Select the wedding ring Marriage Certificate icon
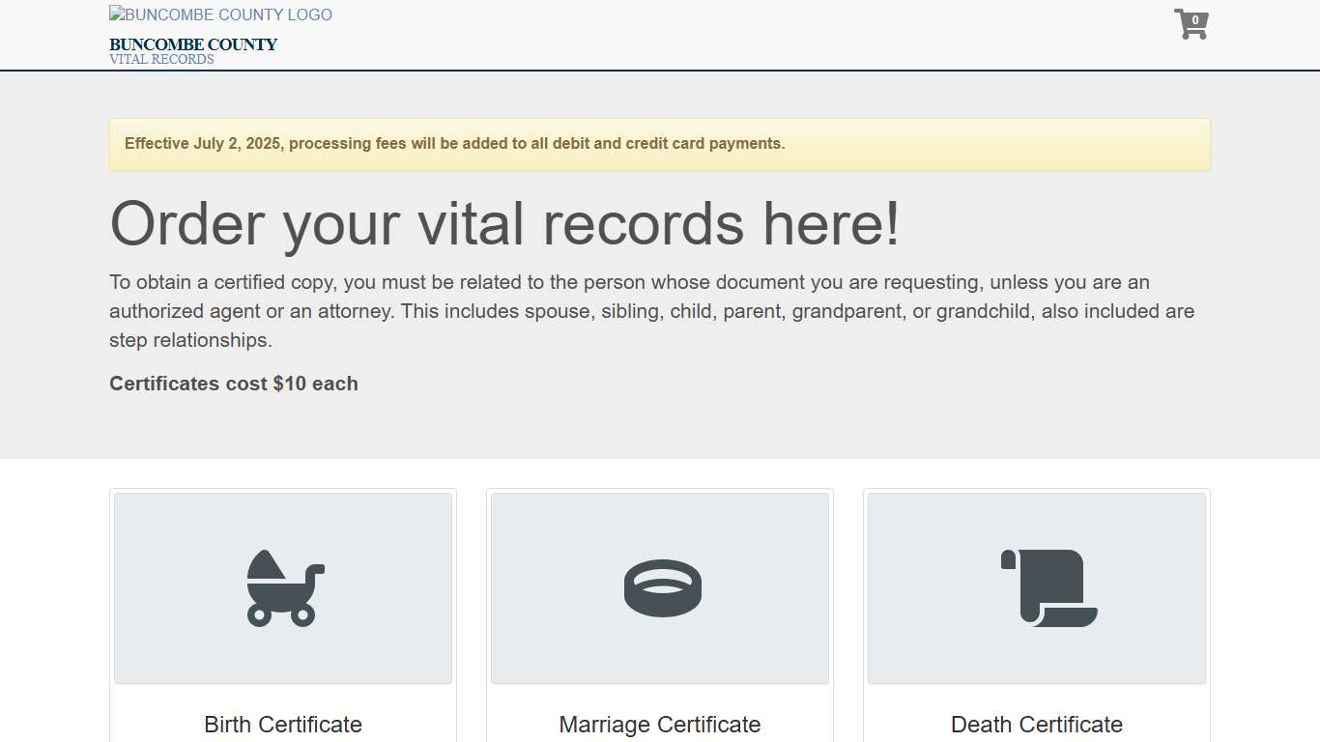The image size is (1320, 742). 659,587
